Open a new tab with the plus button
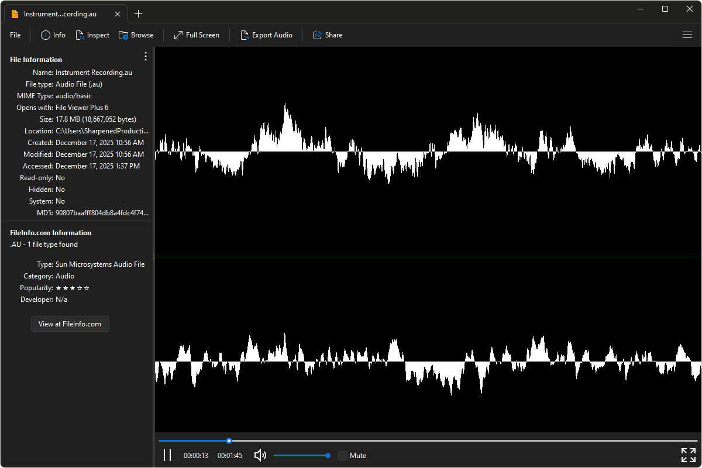Viewport: 702px width, 468px height. click(x=139, y=13)
